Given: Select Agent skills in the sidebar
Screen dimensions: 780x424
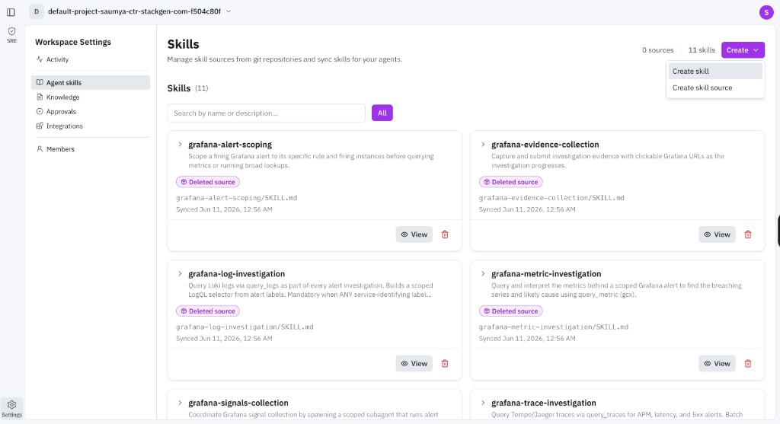Looking at the screenshot, I should click(x=91, y=82).
